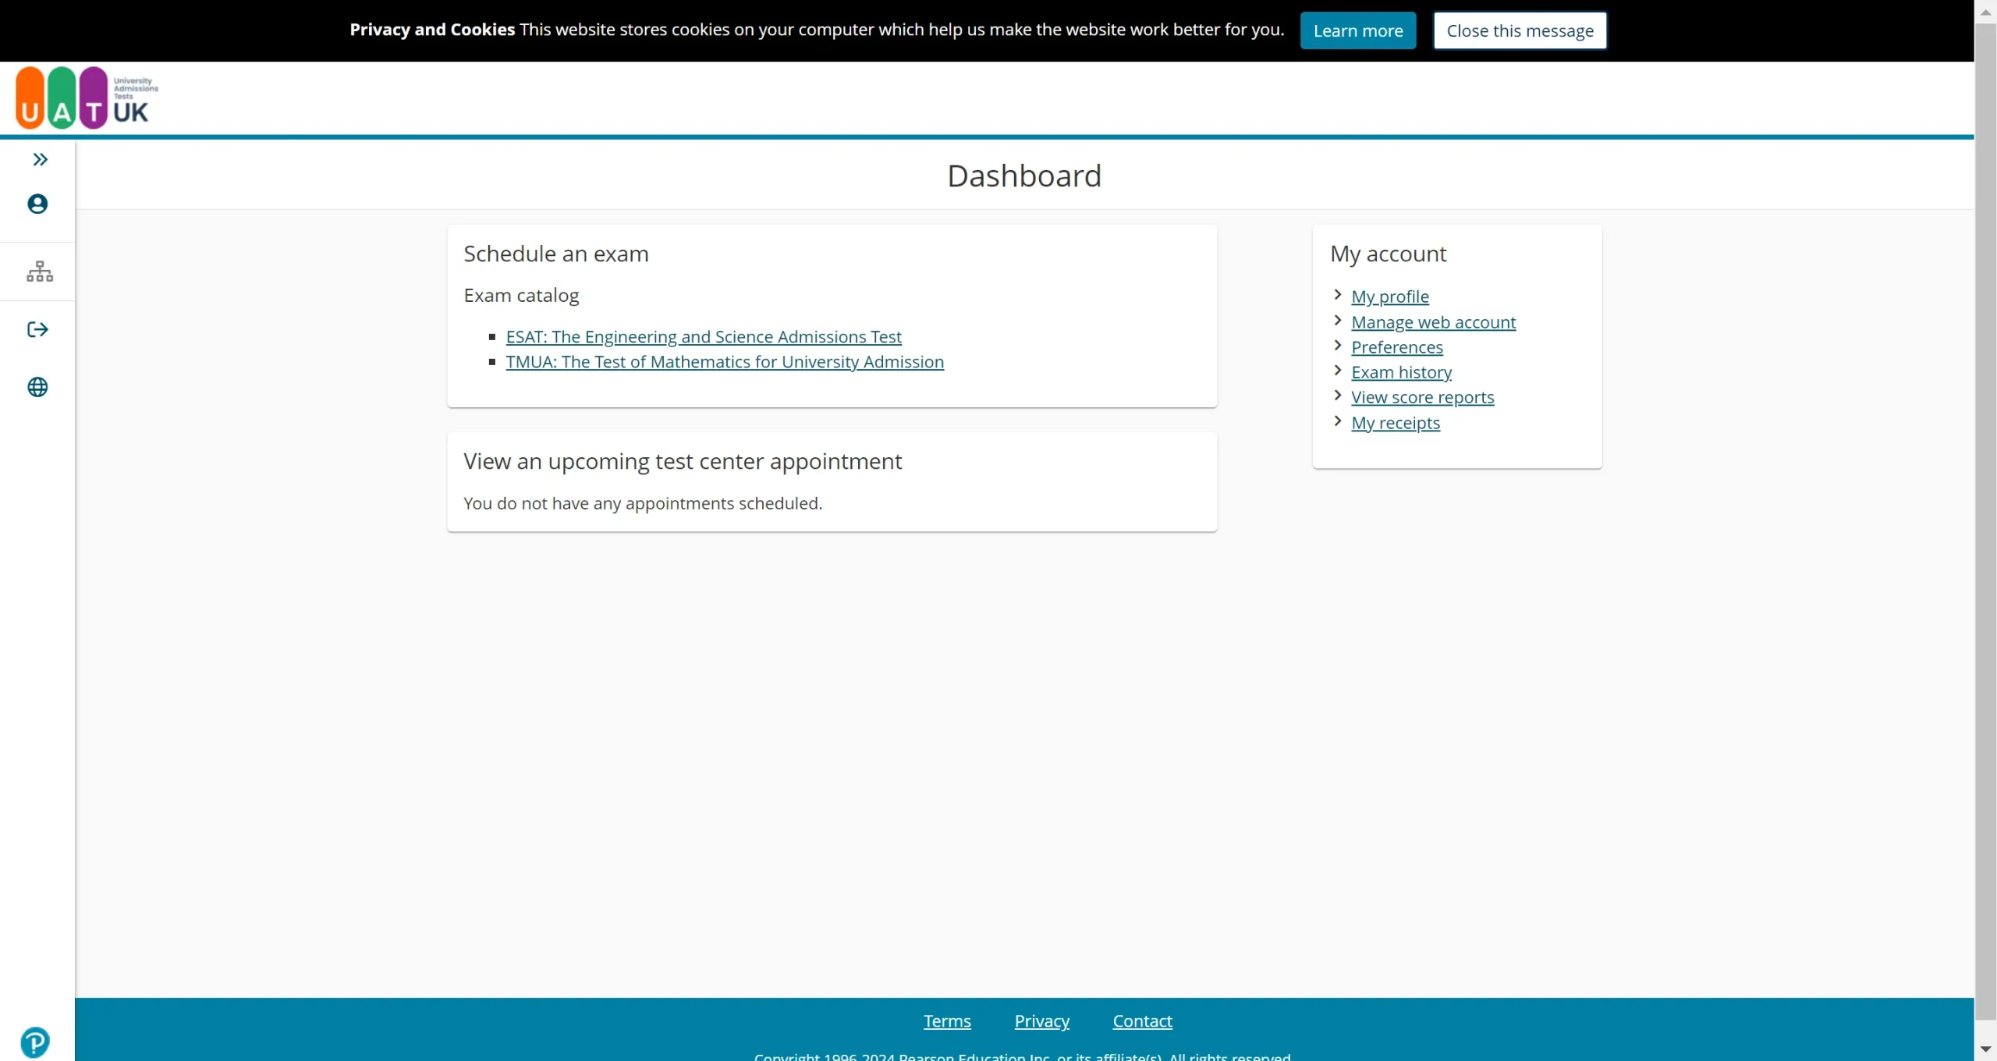Open the language globe icon
This screenshot has height=1061, width=1997.
pos(37,387)
